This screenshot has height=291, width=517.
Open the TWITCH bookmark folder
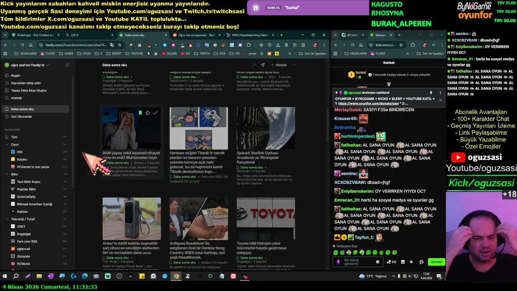[202, 53]
